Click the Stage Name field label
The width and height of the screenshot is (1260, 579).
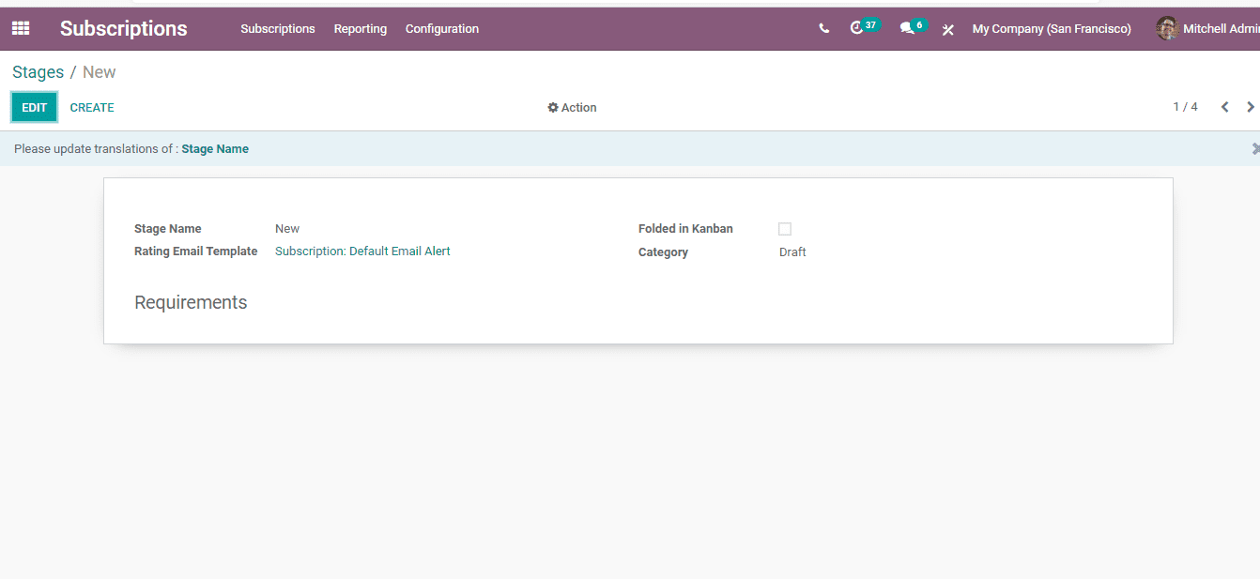coord(168,229)
